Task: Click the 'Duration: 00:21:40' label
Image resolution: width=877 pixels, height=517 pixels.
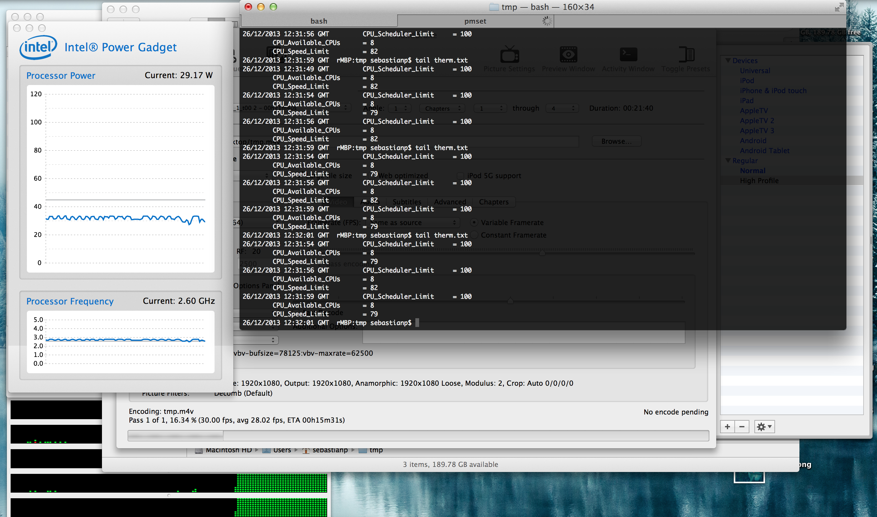Action: click(621, 108)
